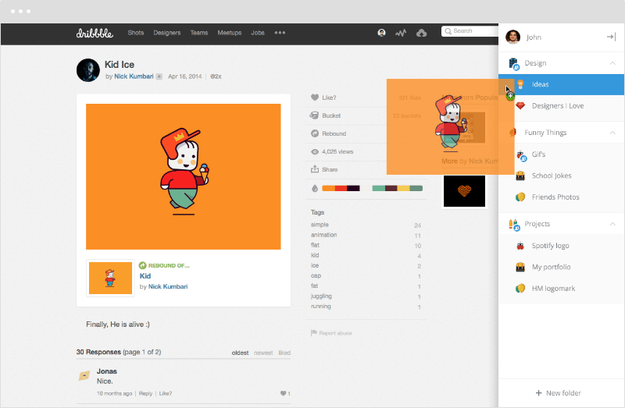Open the Designers menu
This screenshot has height=408, width=625.
pyautogui.click(x=167, y=33)
